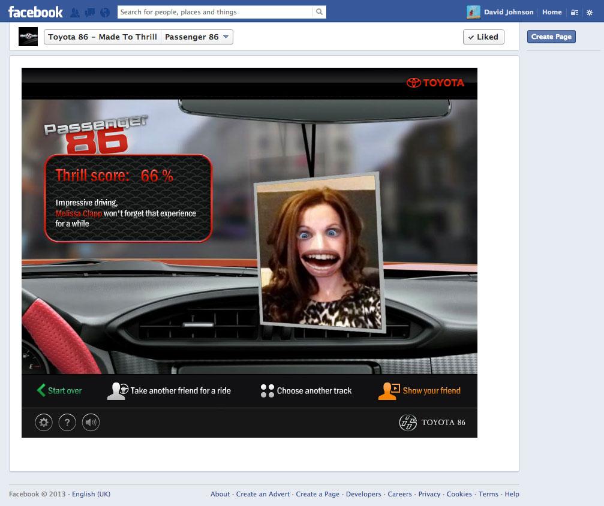Image resolution: width=604 pixels, height=506 pixels.
Task: Select Take another friend for a ride
Action: (181, 391)
